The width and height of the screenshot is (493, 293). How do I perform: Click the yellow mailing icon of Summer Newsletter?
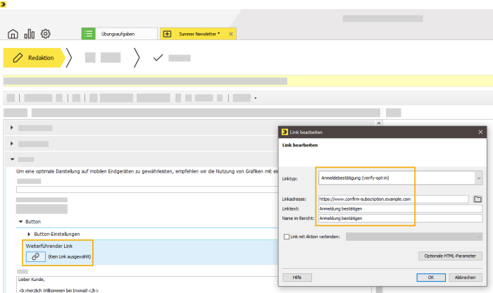[x=168, y=34]
